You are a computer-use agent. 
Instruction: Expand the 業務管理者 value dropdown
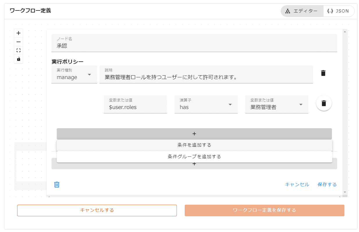click(276, 105)
